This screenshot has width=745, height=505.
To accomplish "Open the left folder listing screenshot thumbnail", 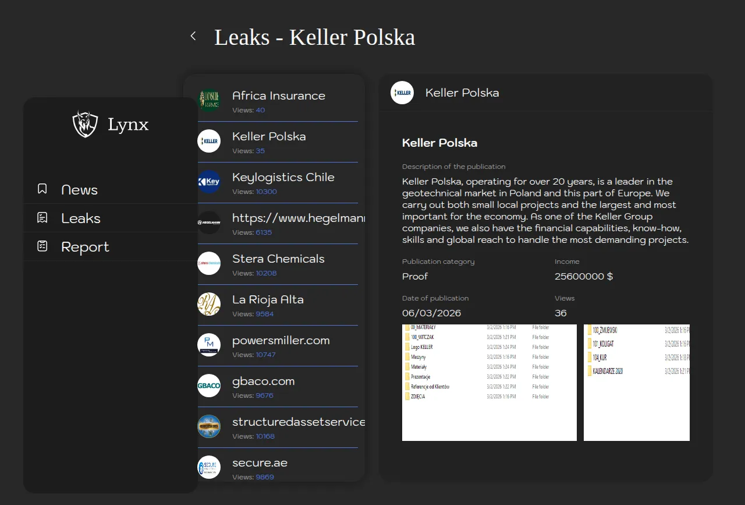I will coord(489,383).
